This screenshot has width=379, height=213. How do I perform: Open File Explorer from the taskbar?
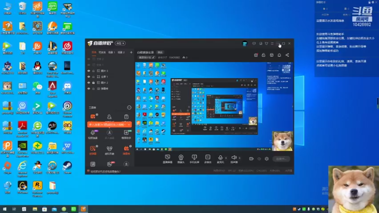(x=35, y=209)
